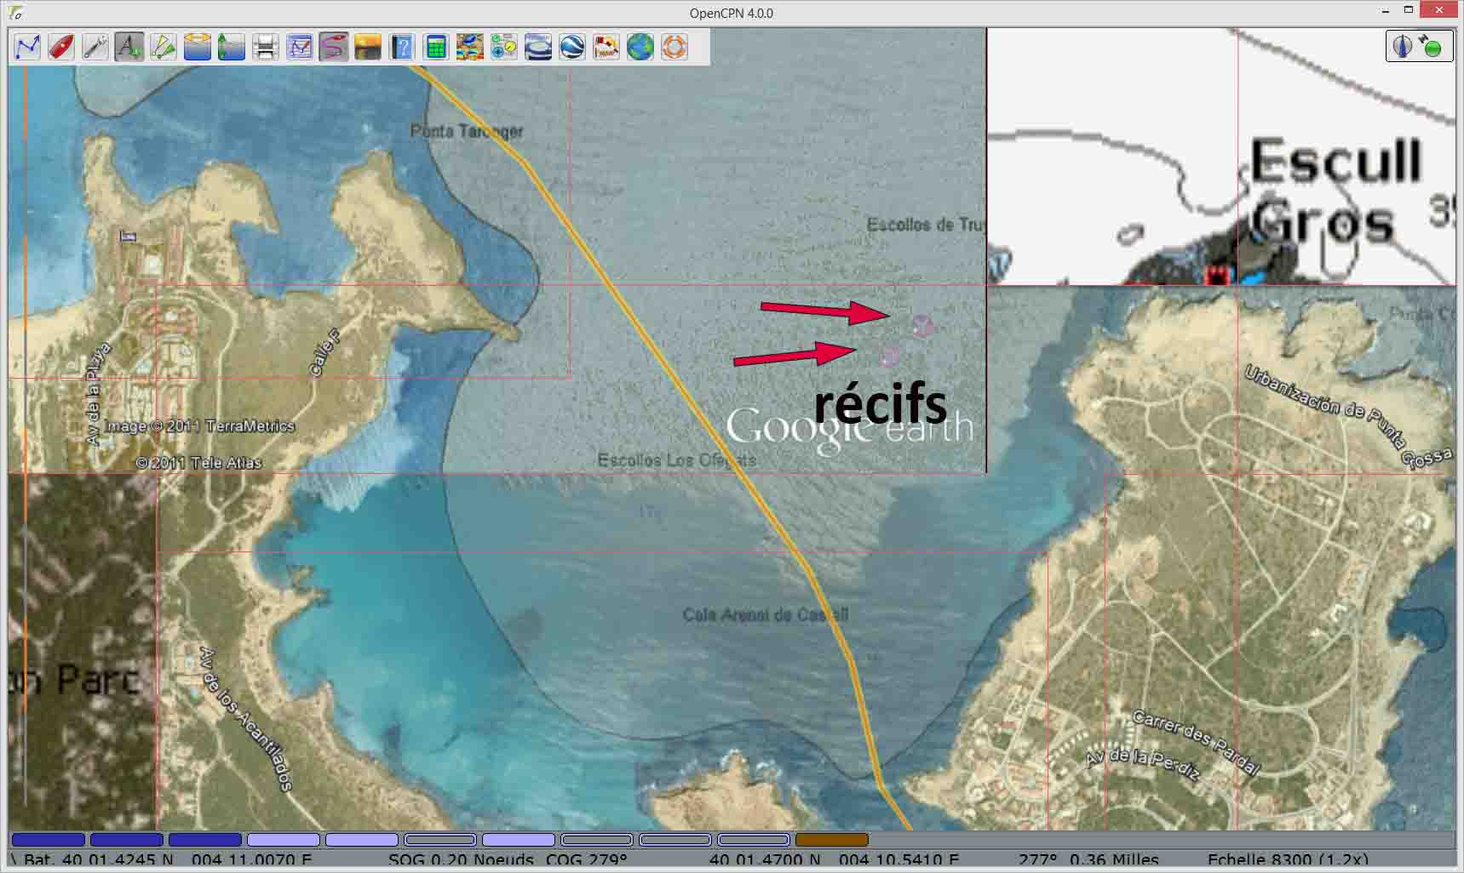Click the 40 01.4700 N cursor latitude

point(765,859)
